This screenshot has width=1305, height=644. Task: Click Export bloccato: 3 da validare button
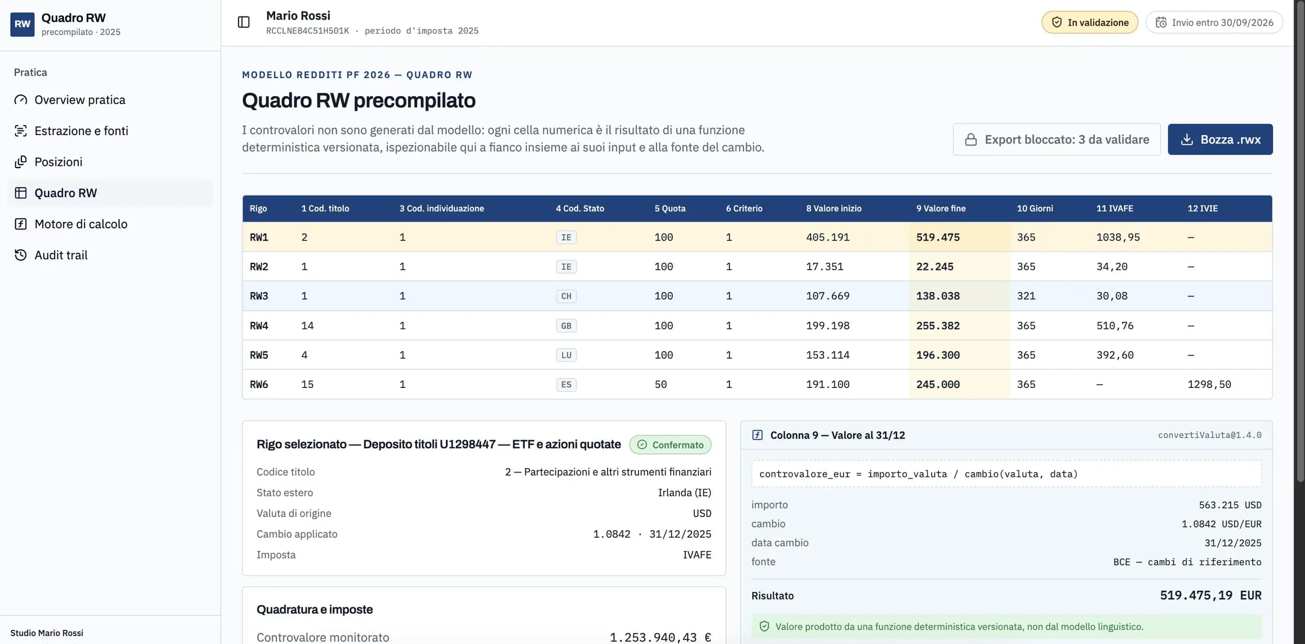pos(1057,139)
